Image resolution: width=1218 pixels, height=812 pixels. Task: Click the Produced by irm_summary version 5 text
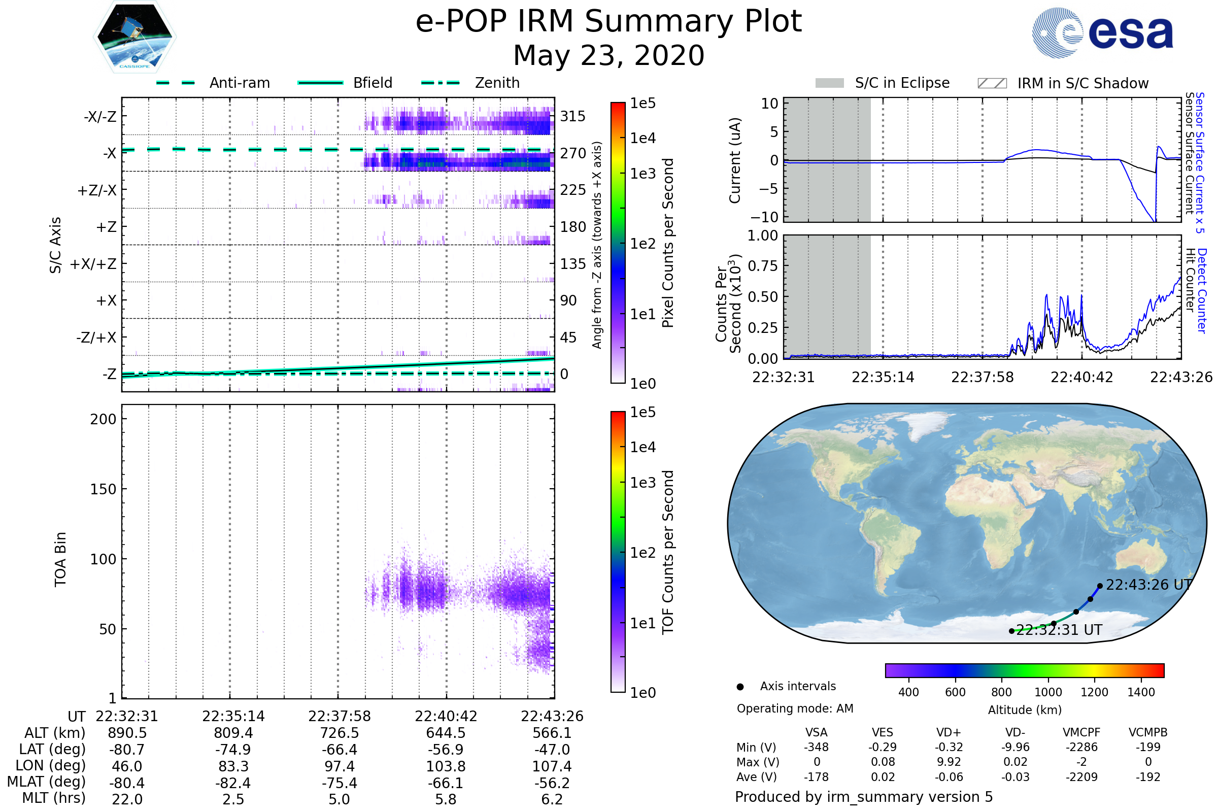(x=864, y=796)
